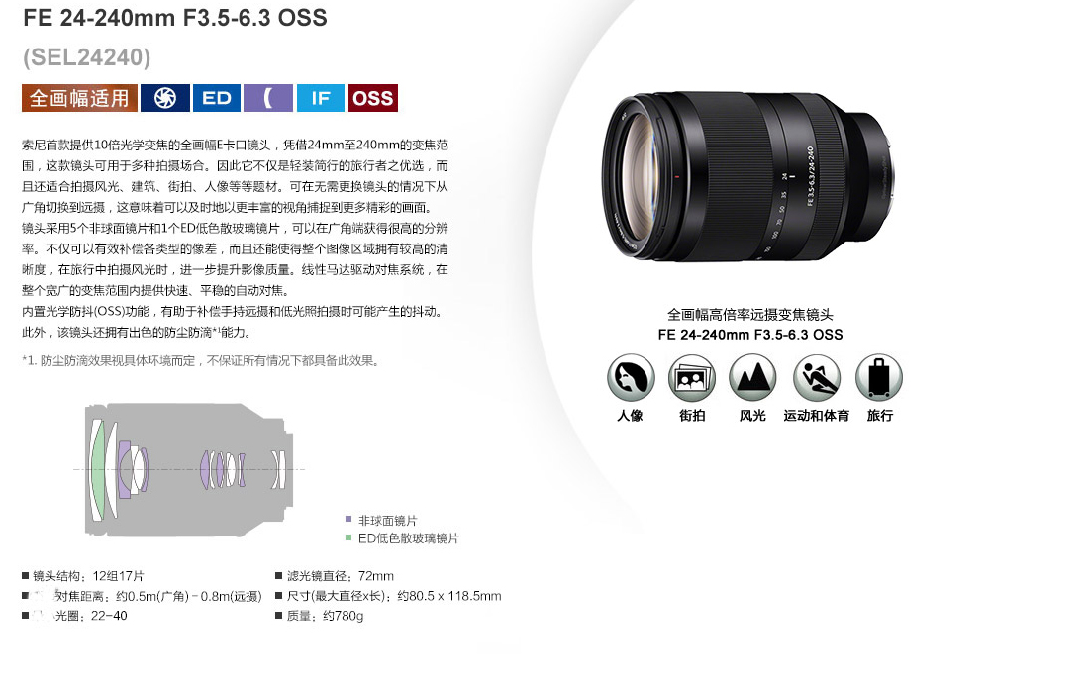Viewport: 1092px width, 682px height.
Task: Click the SEL24240 model number text
Action: click(86, 57)
